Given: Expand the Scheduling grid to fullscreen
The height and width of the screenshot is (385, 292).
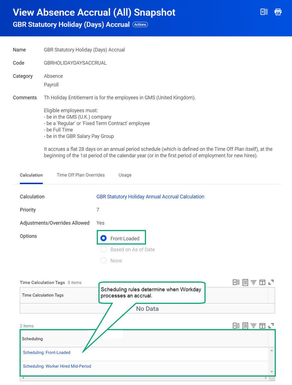Looking at the screenshot, I should pyautogui.click(x=271, y=326).
